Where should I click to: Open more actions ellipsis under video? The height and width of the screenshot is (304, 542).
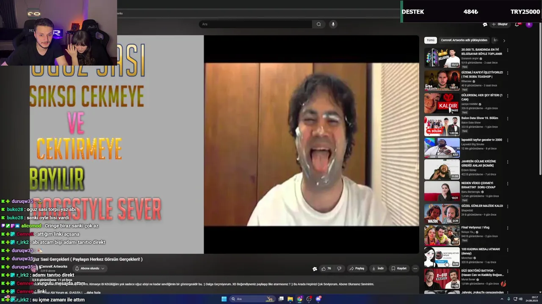pyautogui.click(x=415, y=269)
